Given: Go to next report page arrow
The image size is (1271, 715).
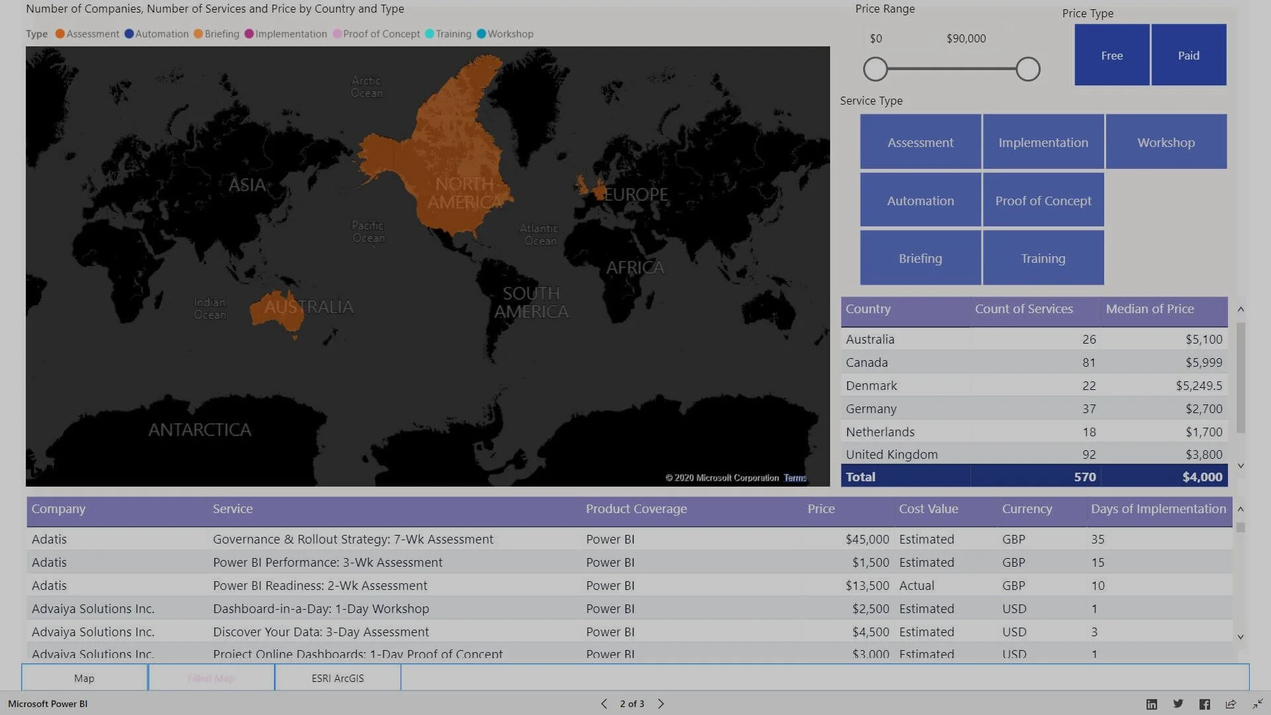Looking at the screenshot, I should point(661,704).
